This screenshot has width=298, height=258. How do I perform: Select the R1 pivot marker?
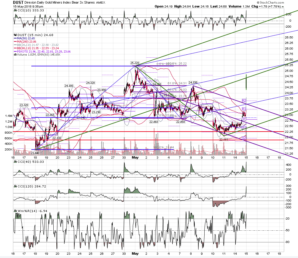pos(244,109)
